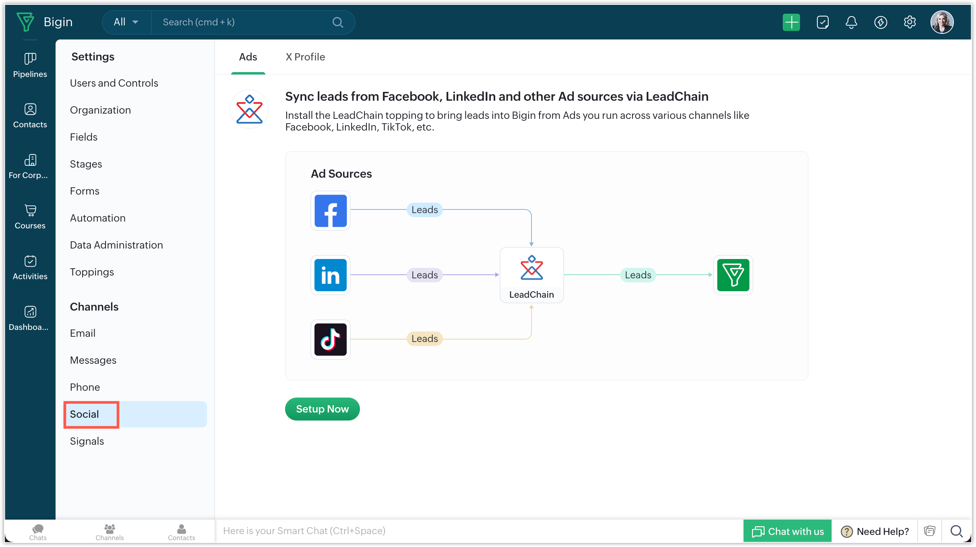Open Stages settings
The width and height of the screenshot is (976, 547).
pos(86,164)
